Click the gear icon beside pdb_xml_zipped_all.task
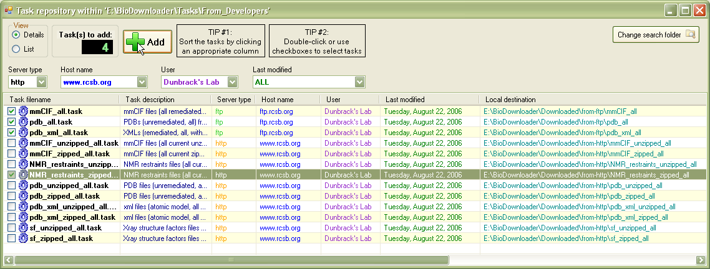 [23, 217]
